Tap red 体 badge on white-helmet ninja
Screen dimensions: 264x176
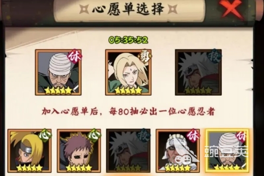(193, 135)
